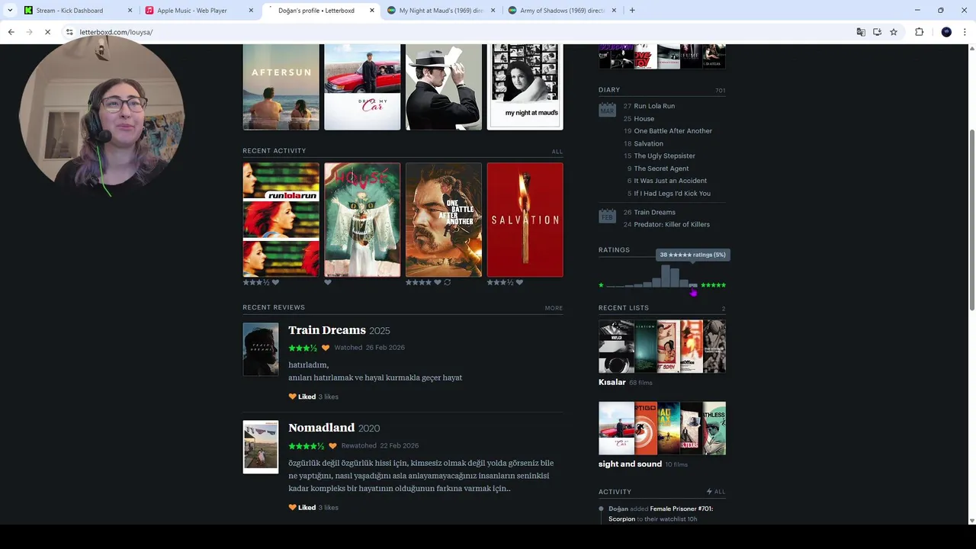Open MAR calendar icon in diary
The height and width of the screenshot is (549, 976).
click(607, 110)
